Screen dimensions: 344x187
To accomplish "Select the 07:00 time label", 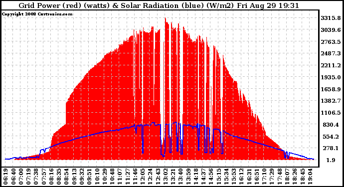I will (x=20, y=177).
